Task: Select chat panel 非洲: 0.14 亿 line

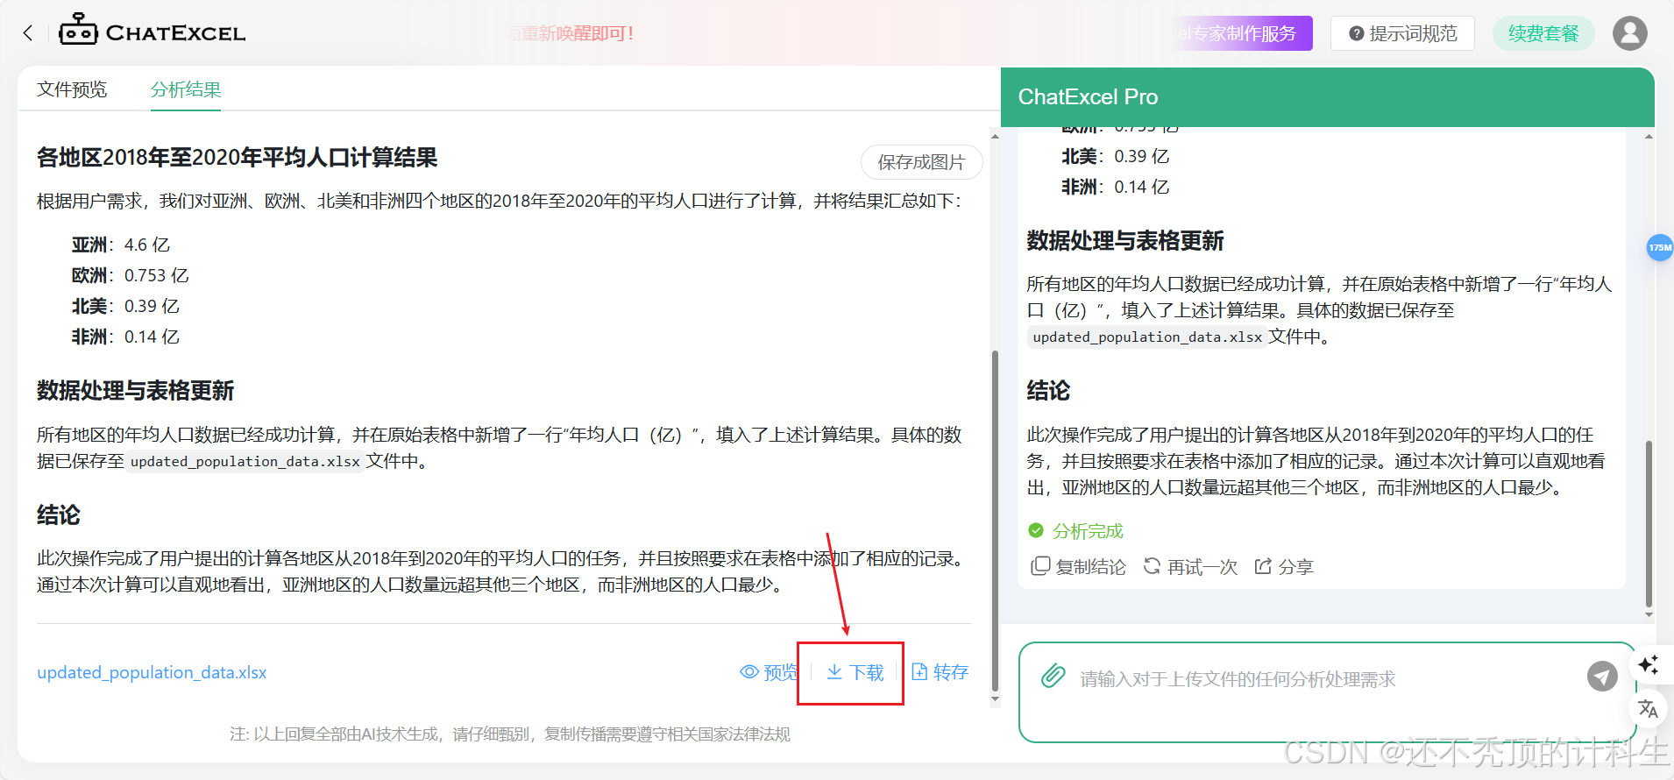Action: click(1116, 187)
